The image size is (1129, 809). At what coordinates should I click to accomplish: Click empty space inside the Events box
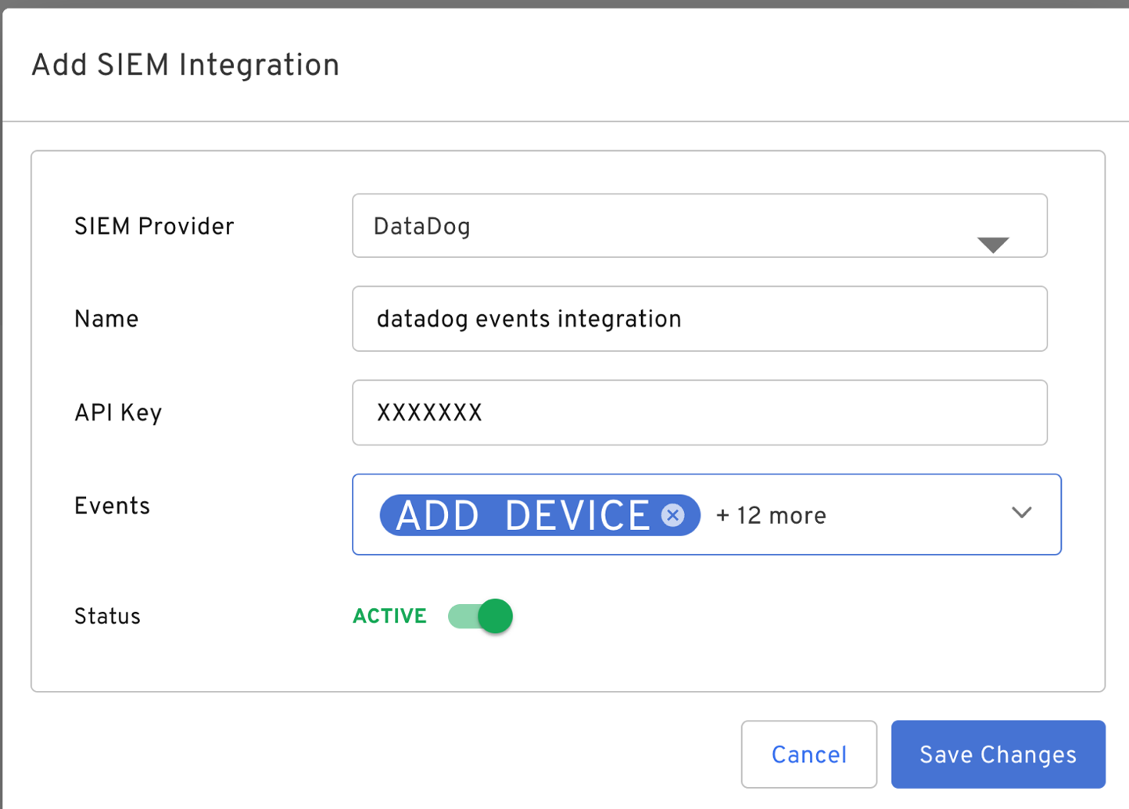(x=915, y=514)
